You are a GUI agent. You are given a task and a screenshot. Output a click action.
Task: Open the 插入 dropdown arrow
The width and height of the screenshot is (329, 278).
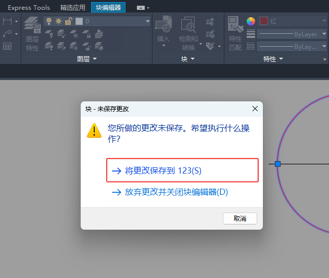tap(163, 45)
